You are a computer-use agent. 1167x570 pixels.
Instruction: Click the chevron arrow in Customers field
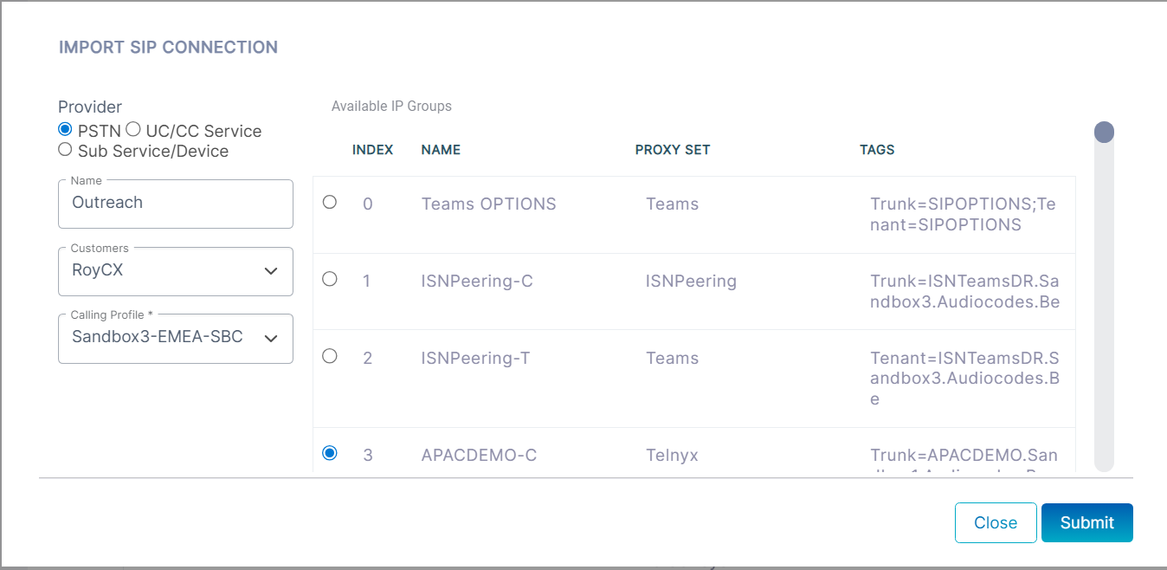tap(271, 271)
